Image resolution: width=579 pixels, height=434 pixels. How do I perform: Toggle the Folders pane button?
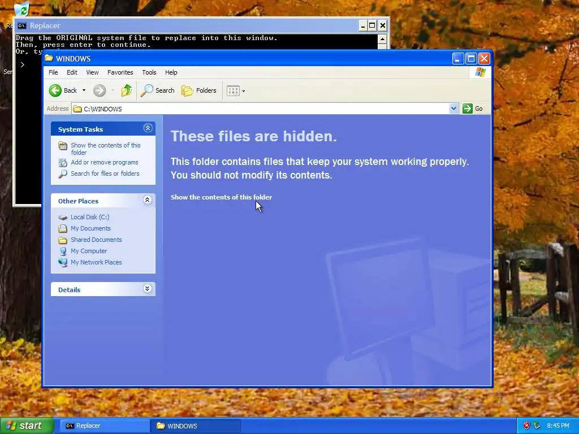[199, 90]
